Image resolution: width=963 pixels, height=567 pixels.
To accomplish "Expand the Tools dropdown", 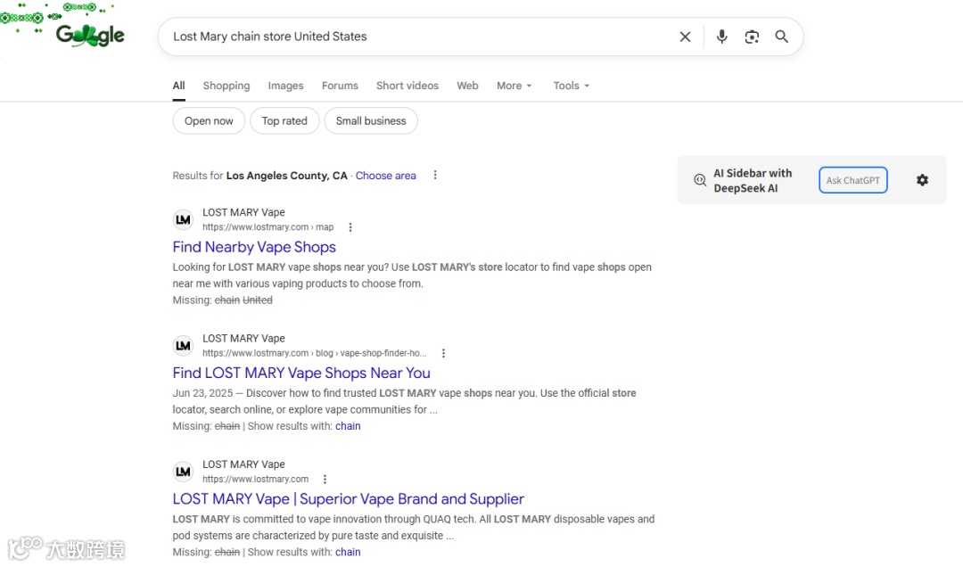I will click(572, 86).
